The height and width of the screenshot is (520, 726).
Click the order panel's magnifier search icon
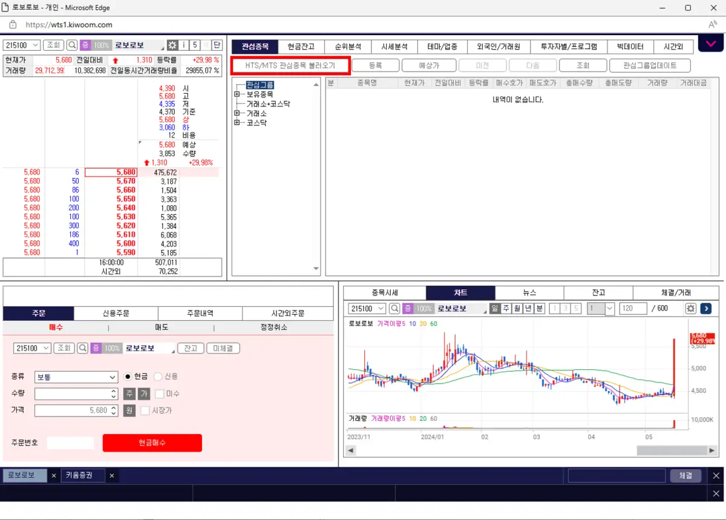click(83, 348)
